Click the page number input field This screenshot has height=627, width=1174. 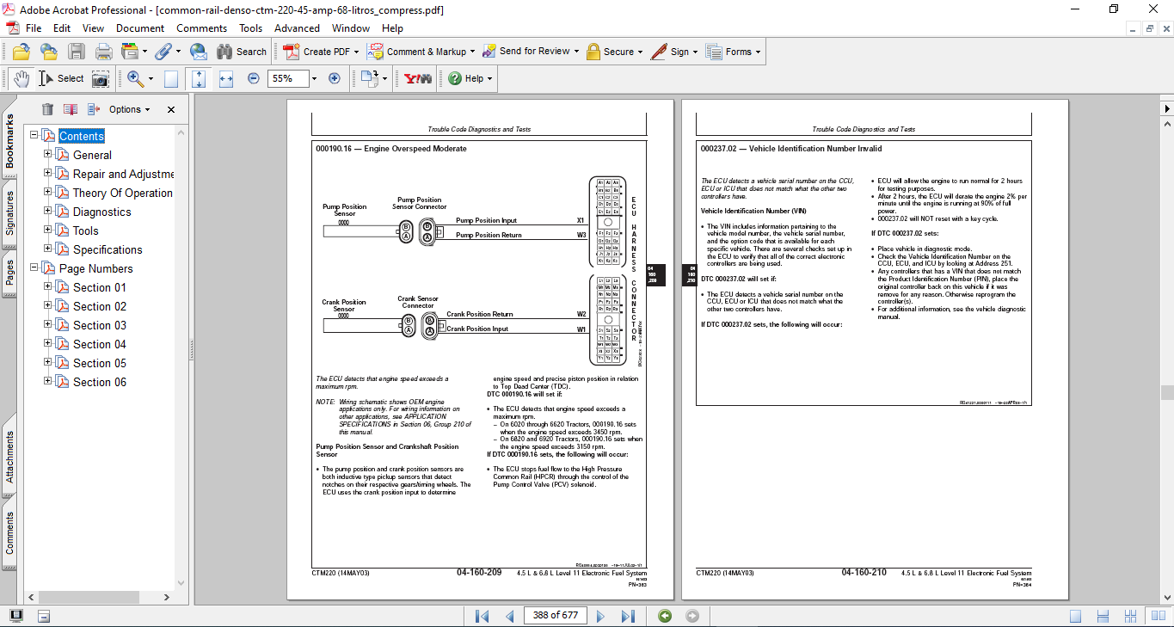point(555,616)
